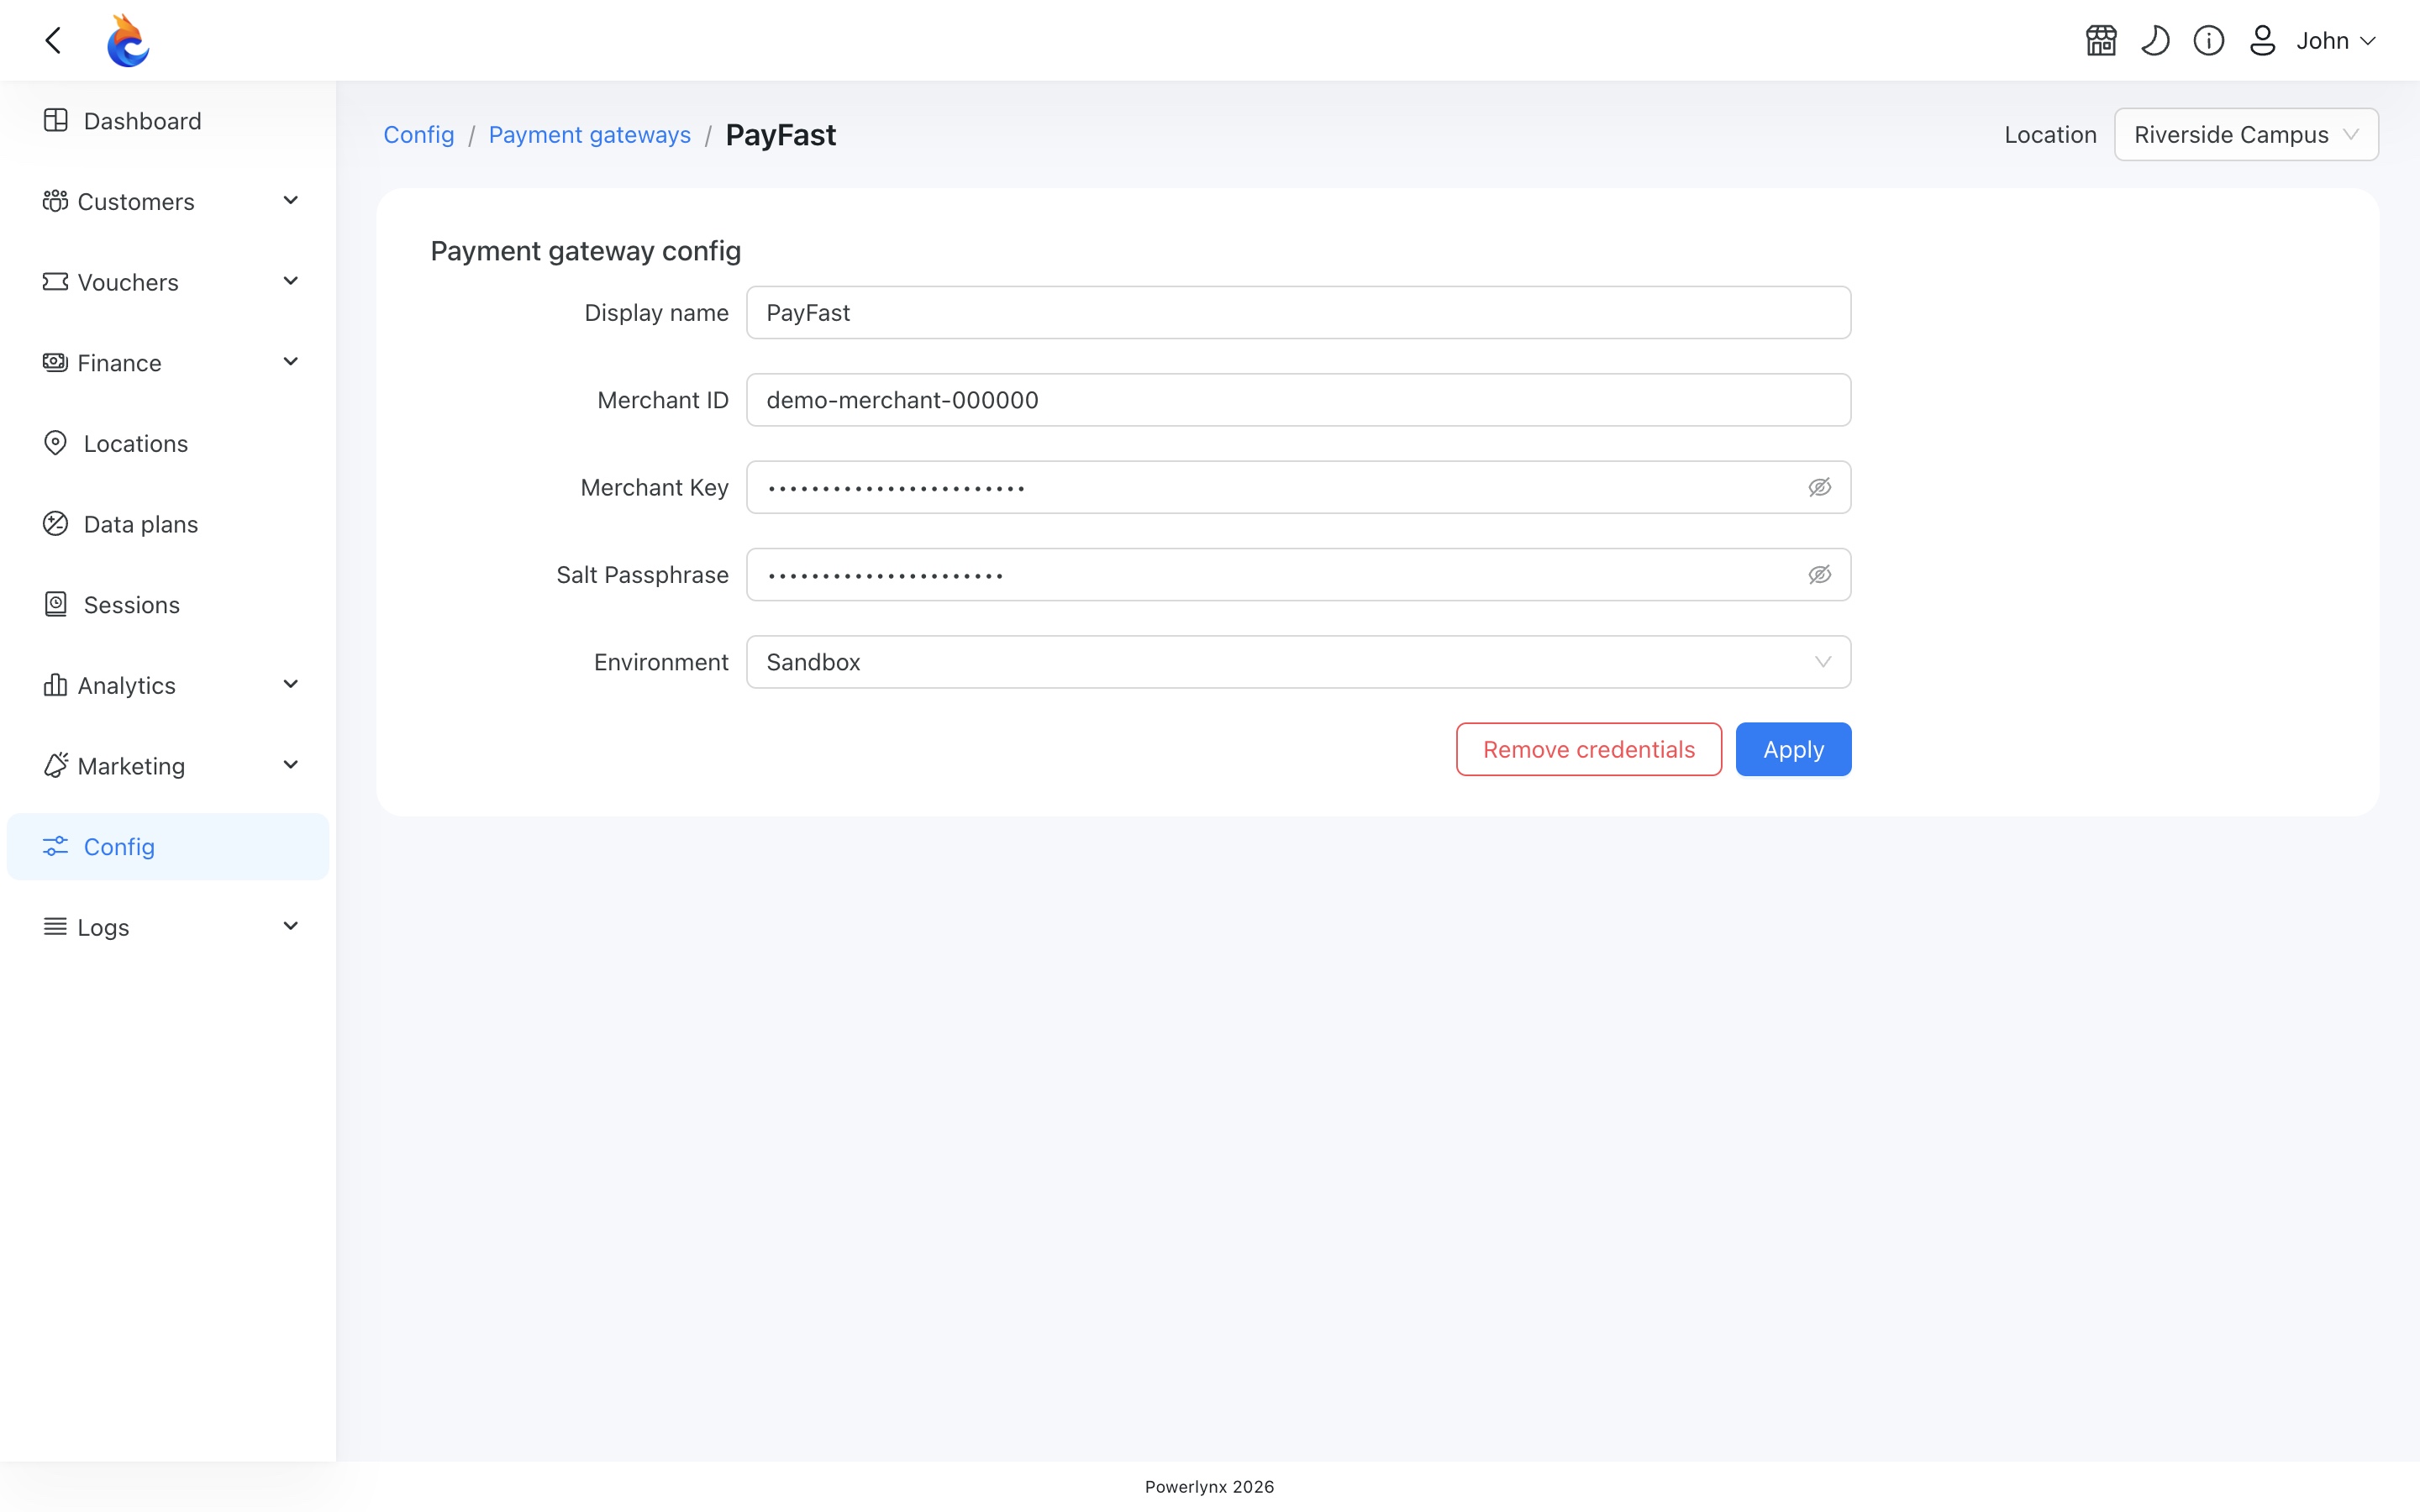Screen dimensions: 2420x1512
Task: Click the Marketing bell icon
Action: click(x=55, y=765)
